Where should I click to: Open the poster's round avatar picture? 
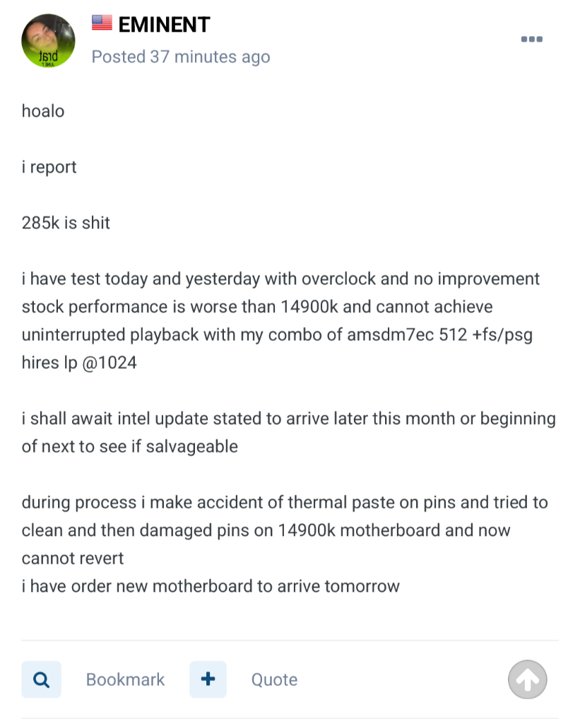pos(49,40)
